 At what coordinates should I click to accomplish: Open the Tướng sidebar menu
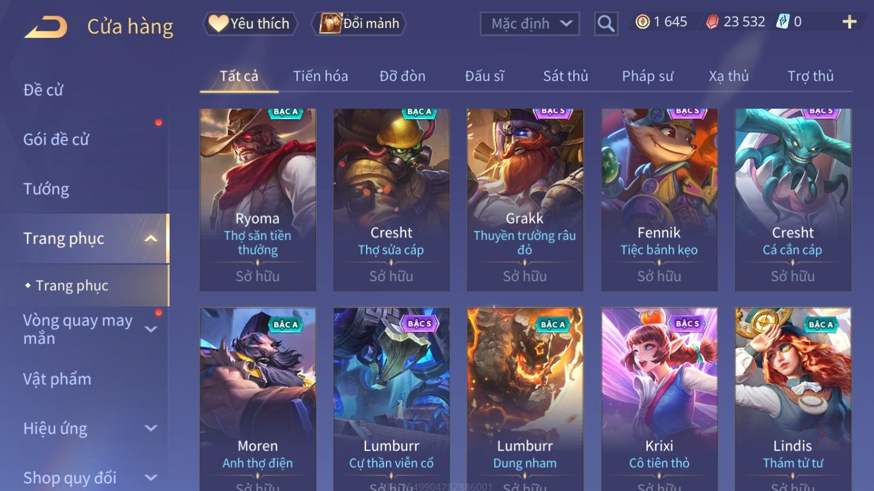(x=46, y=189)
